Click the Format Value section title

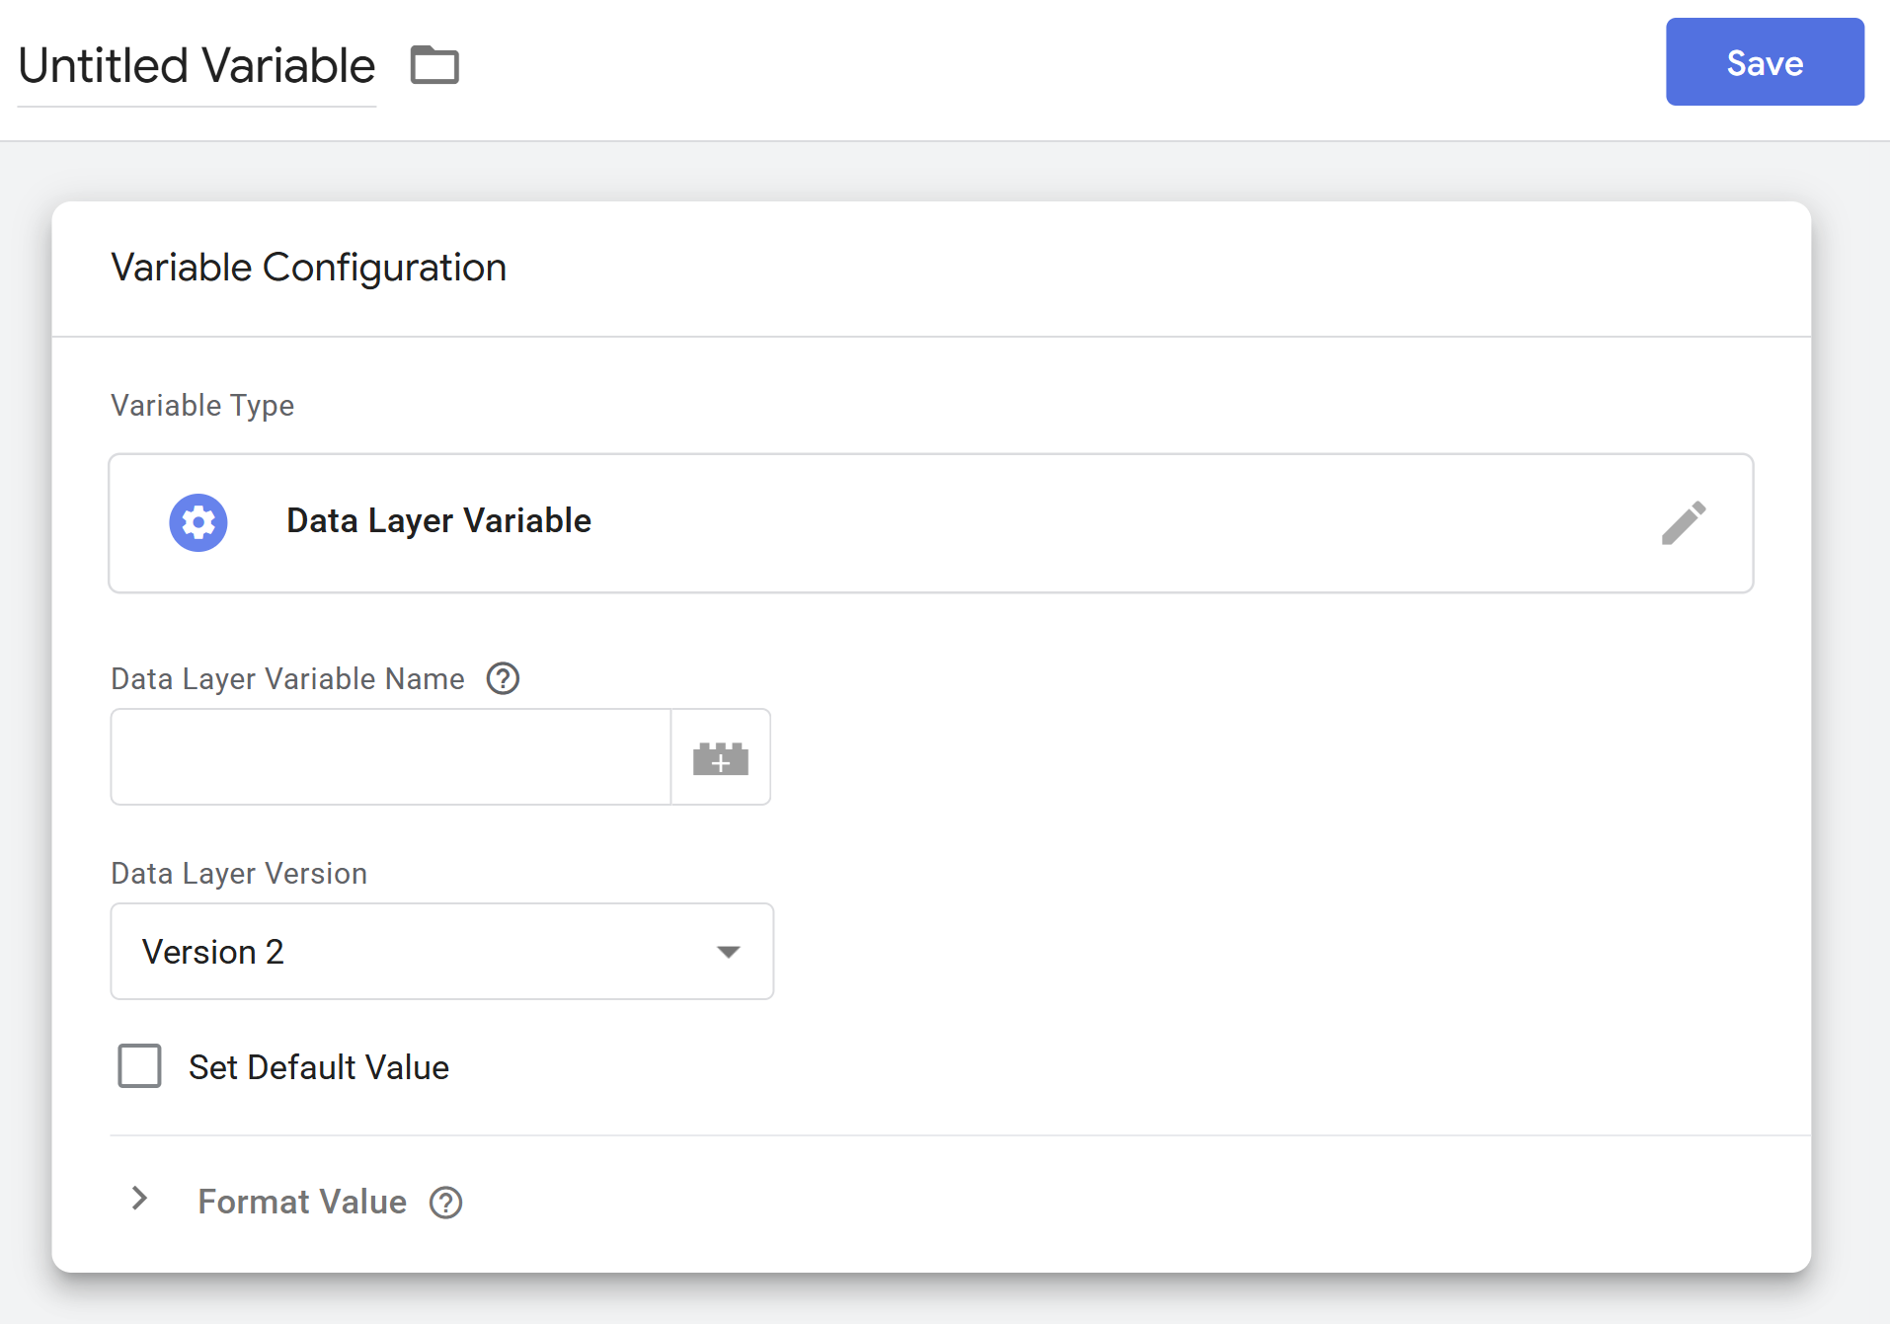[x=302, y=1202]
